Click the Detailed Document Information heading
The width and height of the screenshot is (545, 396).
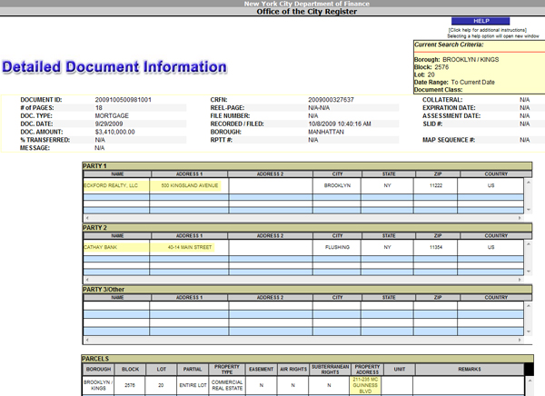(114, 67)
